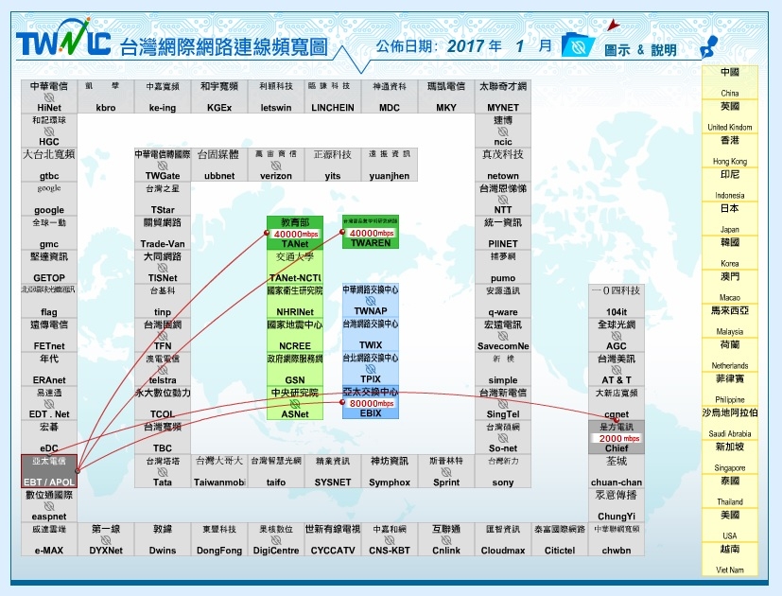Viewport: 782px width, 596px height.
Task: Choose the letswin node
Action: click(276, 96)
